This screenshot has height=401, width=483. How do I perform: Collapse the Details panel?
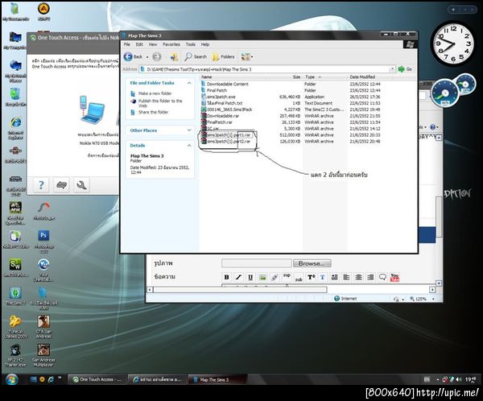(189, 145)
